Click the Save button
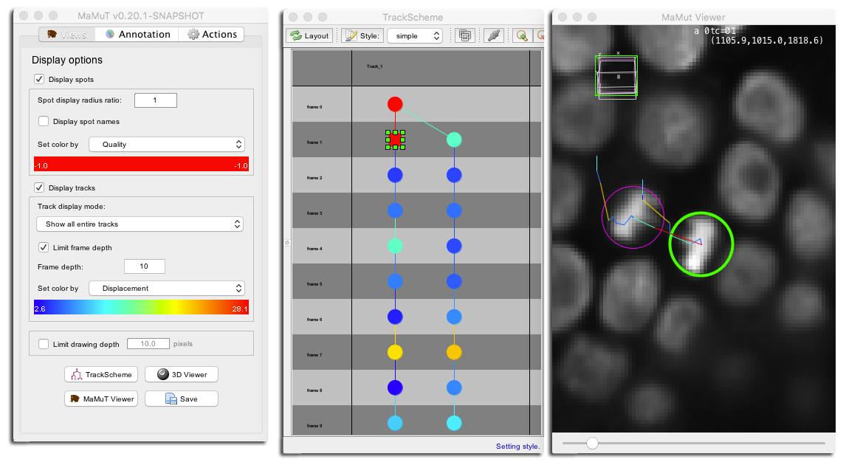 click(182, 399)
